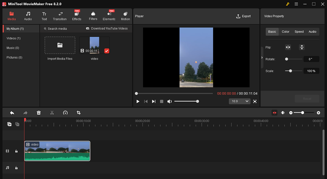Click Download YouTube Videos link
The height and width of the screenshot is (179, 327).
(x=107, y=29)
